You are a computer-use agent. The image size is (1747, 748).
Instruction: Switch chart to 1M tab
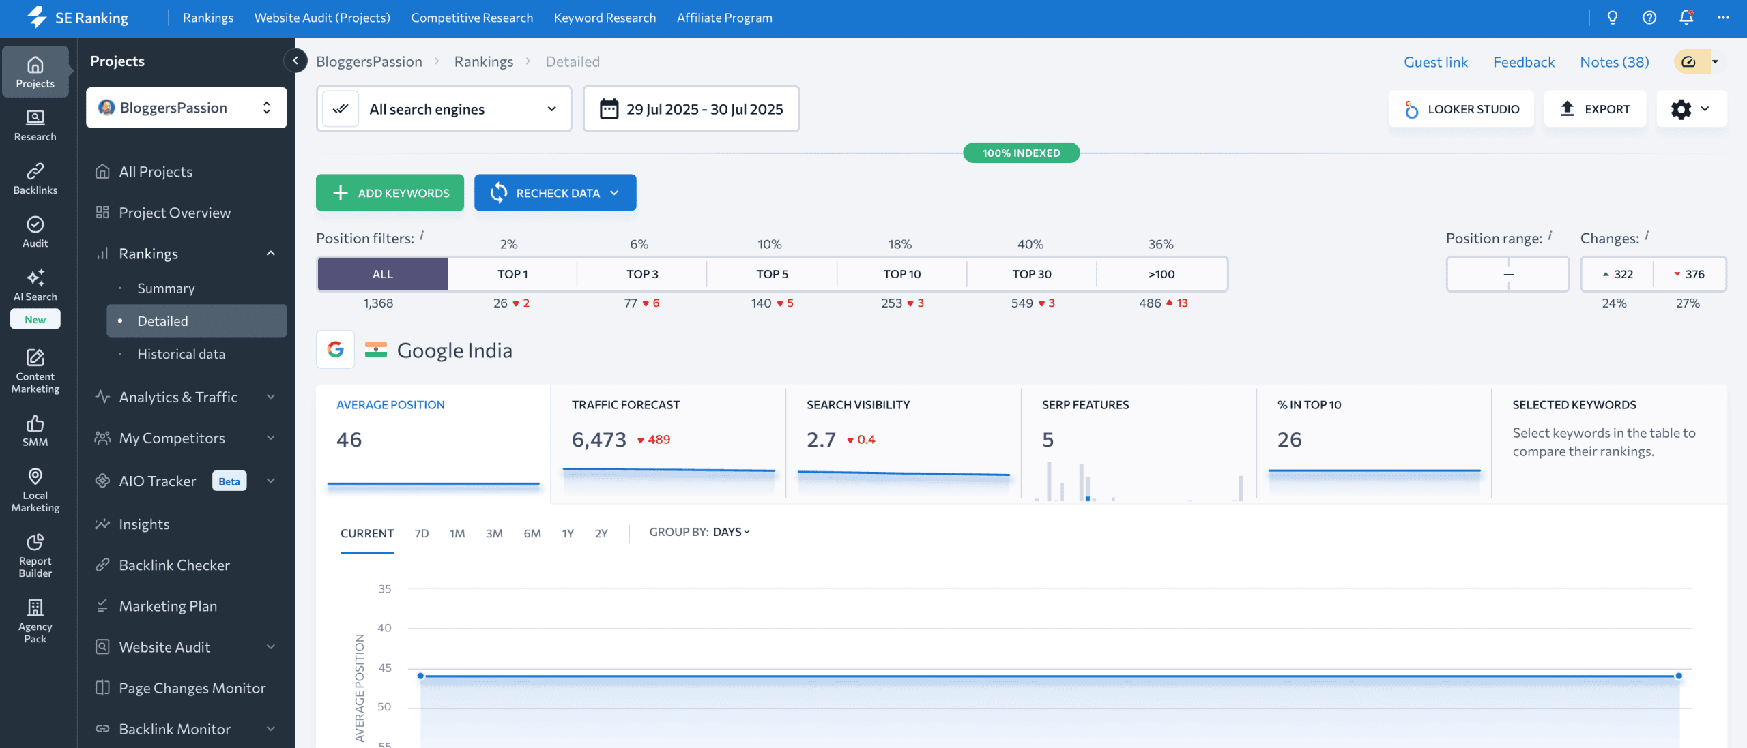point(457,533)
